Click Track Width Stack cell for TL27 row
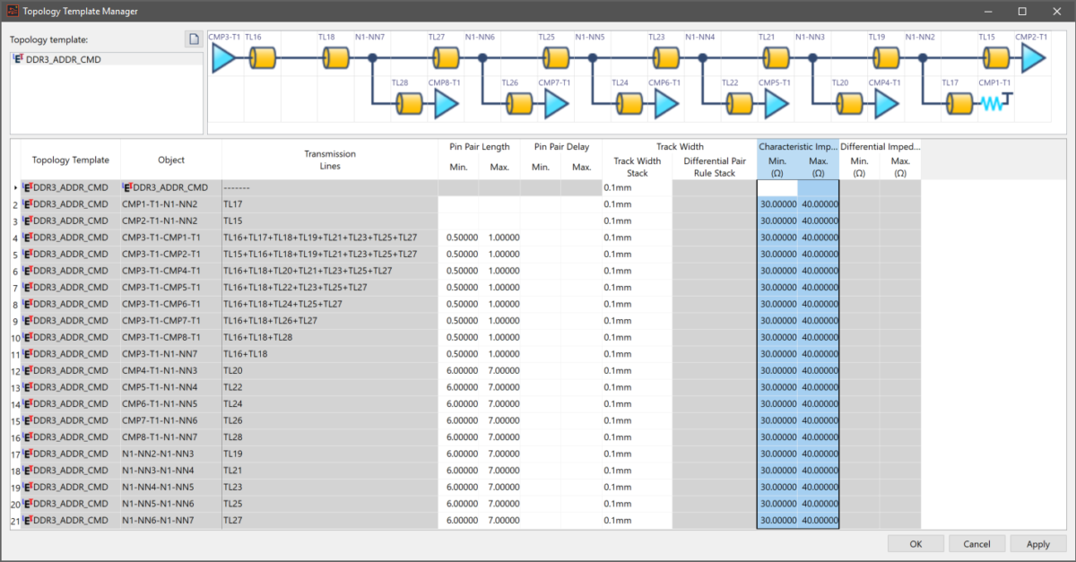The image size is (1076, 562). coord(637,520)
